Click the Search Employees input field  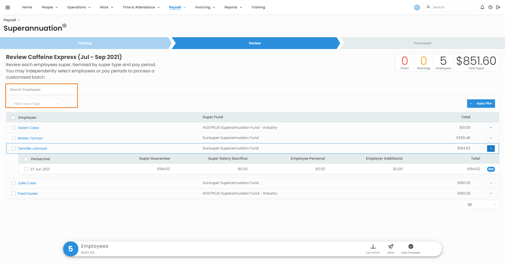tap(42, 90)
